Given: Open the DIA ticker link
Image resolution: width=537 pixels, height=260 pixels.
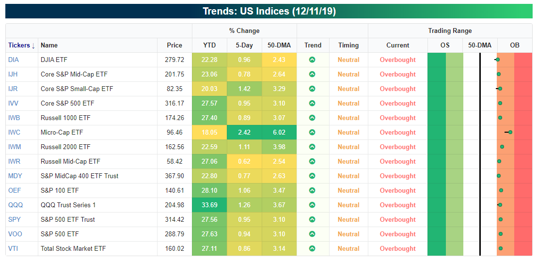Looking at the screenshot, I should click(14, 60).
